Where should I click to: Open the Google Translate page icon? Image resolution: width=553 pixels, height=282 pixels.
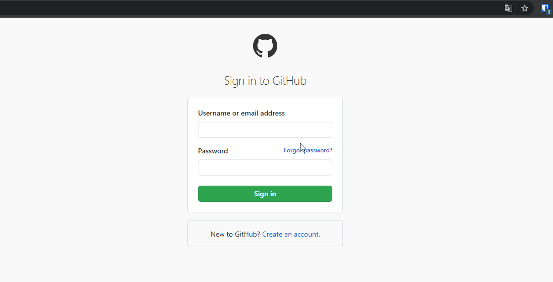tap(509, 8)
